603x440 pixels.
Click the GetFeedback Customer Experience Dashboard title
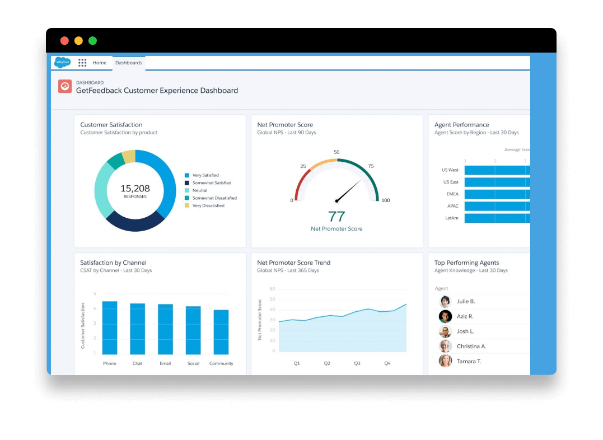[157, 90]
